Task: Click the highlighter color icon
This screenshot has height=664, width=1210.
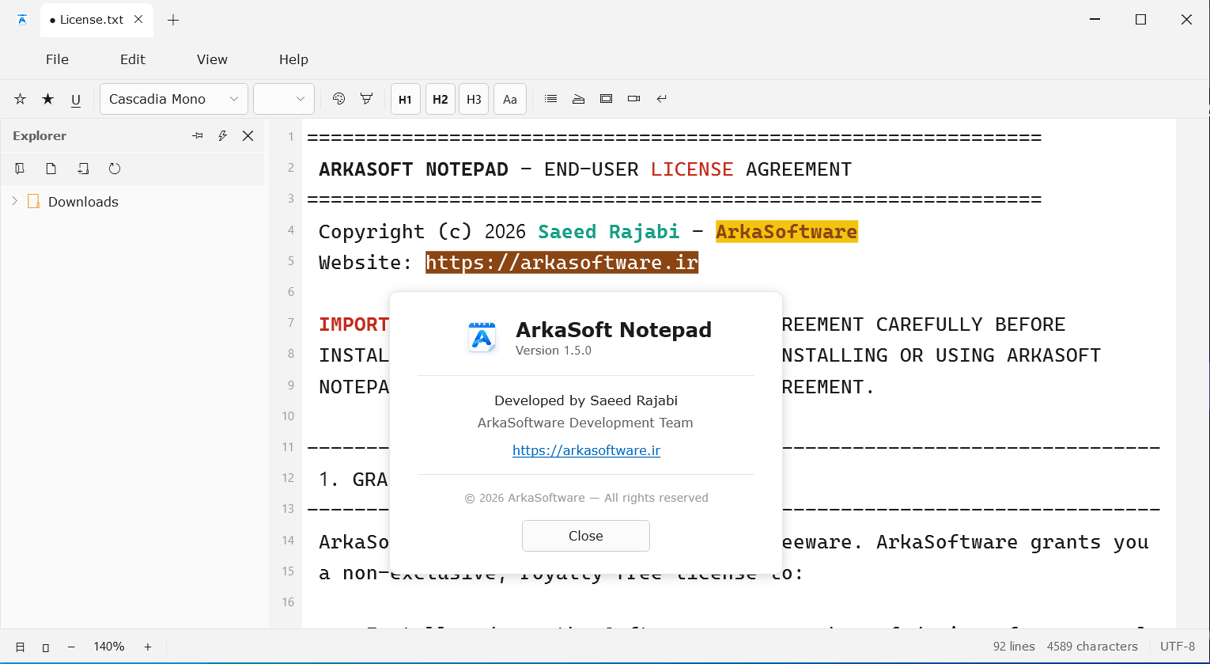Action: tap(366, 99)
